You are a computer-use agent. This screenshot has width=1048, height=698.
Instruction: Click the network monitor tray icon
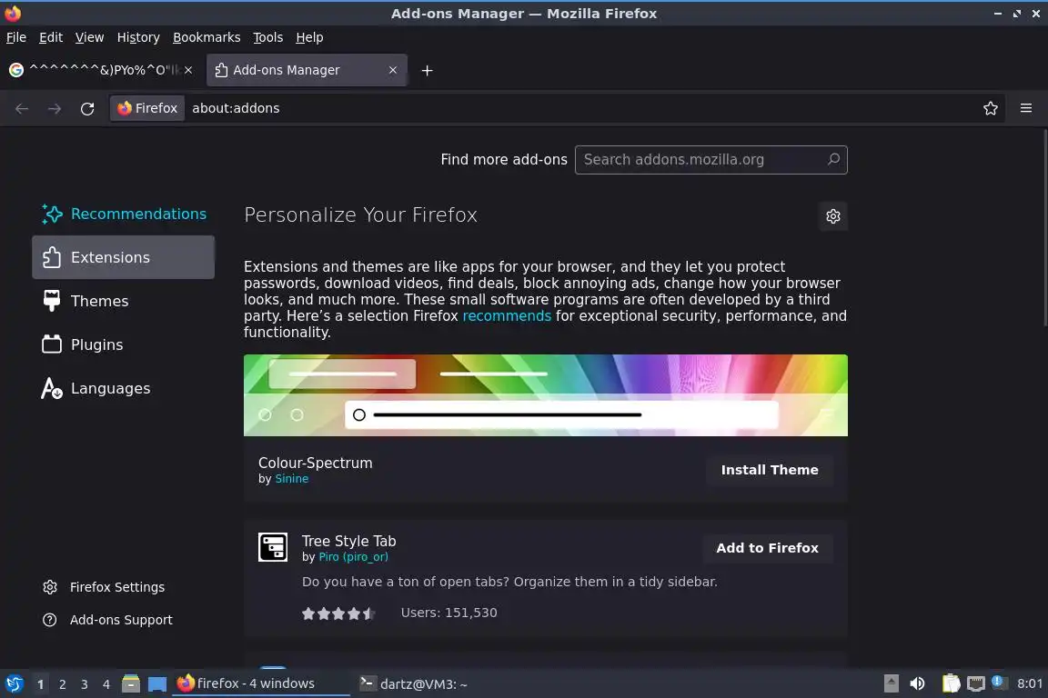coord(976,683)
